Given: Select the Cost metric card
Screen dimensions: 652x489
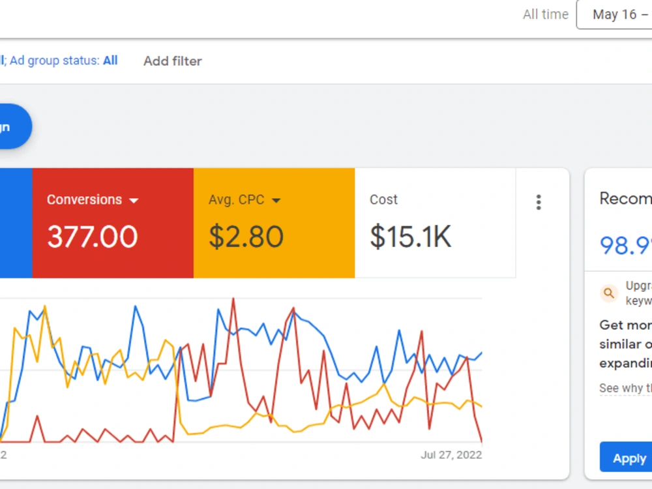Looking at the screenshot, I should pos(435,223).
